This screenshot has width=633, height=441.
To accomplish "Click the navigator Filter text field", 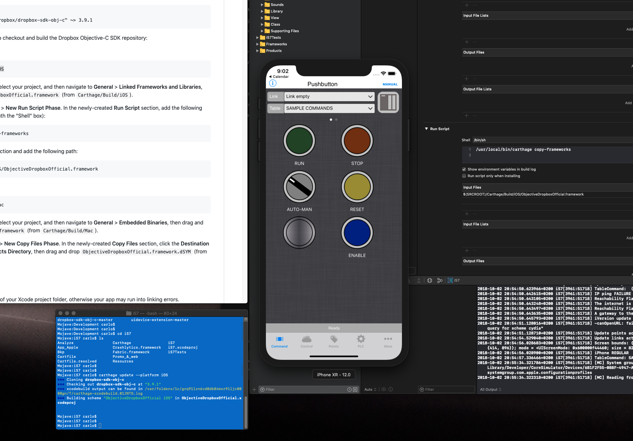I will (x=309, y=389).
